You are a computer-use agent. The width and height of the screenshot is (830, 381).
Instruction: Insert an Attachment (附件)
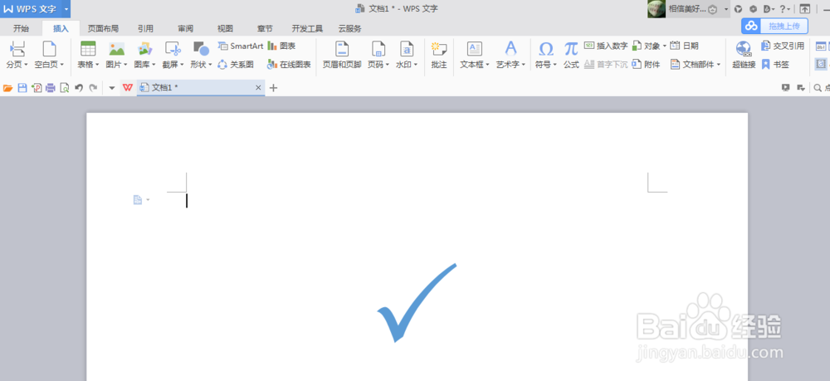coord(647,65)
